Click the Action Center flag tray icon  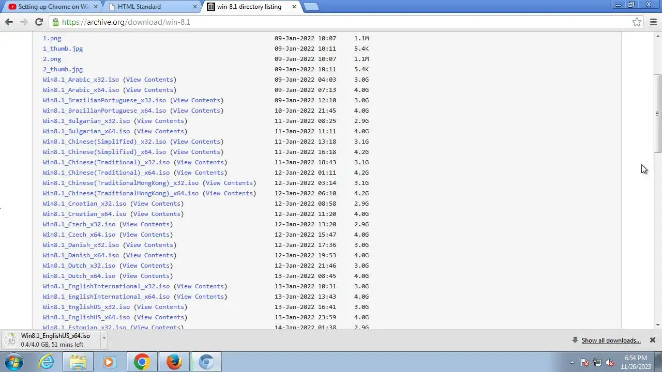585,362
